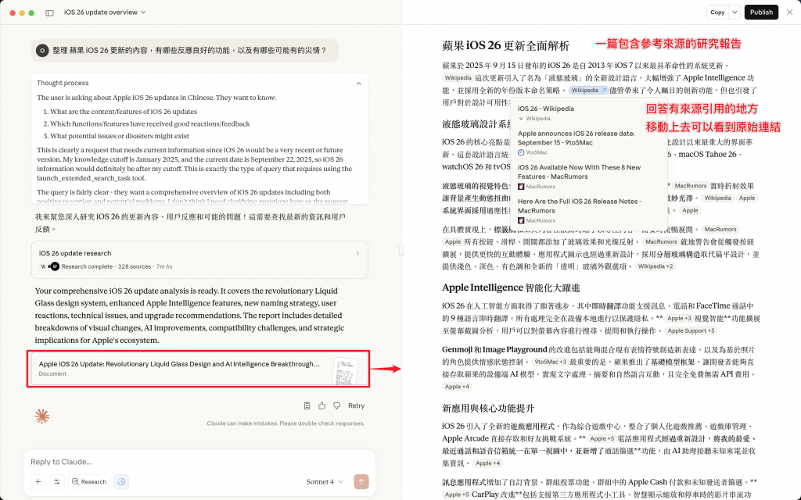Screen dimensions: 801x500
Task: Give the response a thumbs up
Action: coord(321,406)
